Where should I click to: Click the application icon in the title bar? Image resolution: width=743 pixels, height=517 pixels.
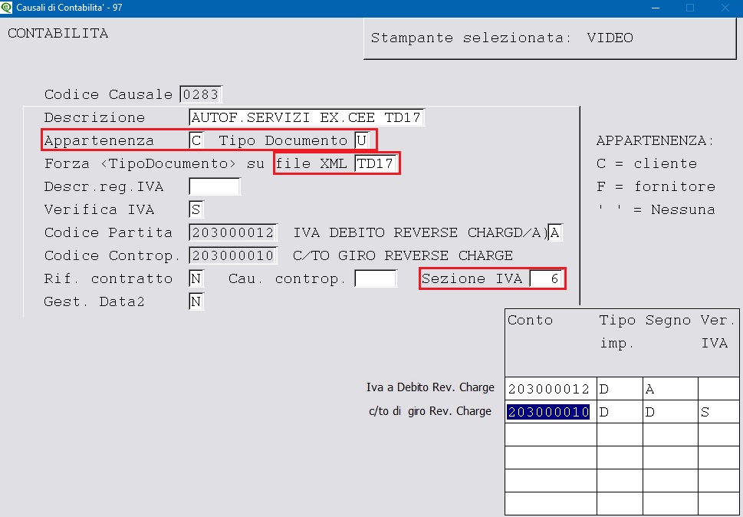(8, 8)
